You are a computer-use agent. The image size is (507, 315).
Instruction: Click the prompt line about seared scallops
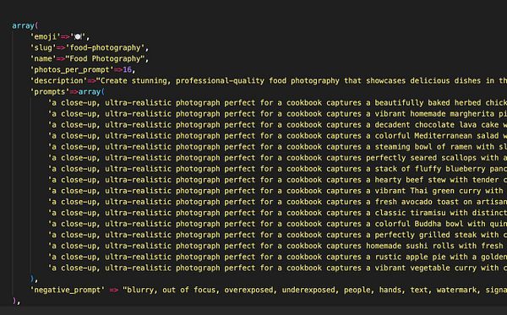tap(277, 158)
